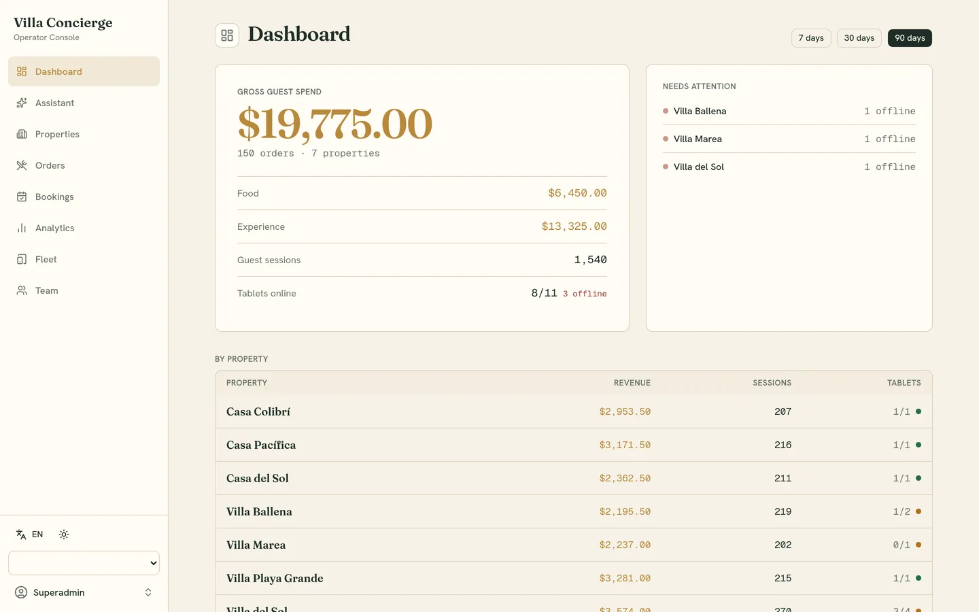
Task: Click the Dashboard grid icon in sidebar
Action: pos(22,71)
